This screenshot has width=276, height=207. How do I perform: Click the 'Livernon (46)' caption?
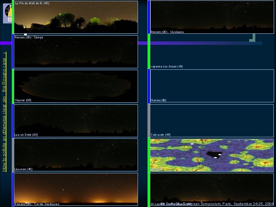point(23,169)
